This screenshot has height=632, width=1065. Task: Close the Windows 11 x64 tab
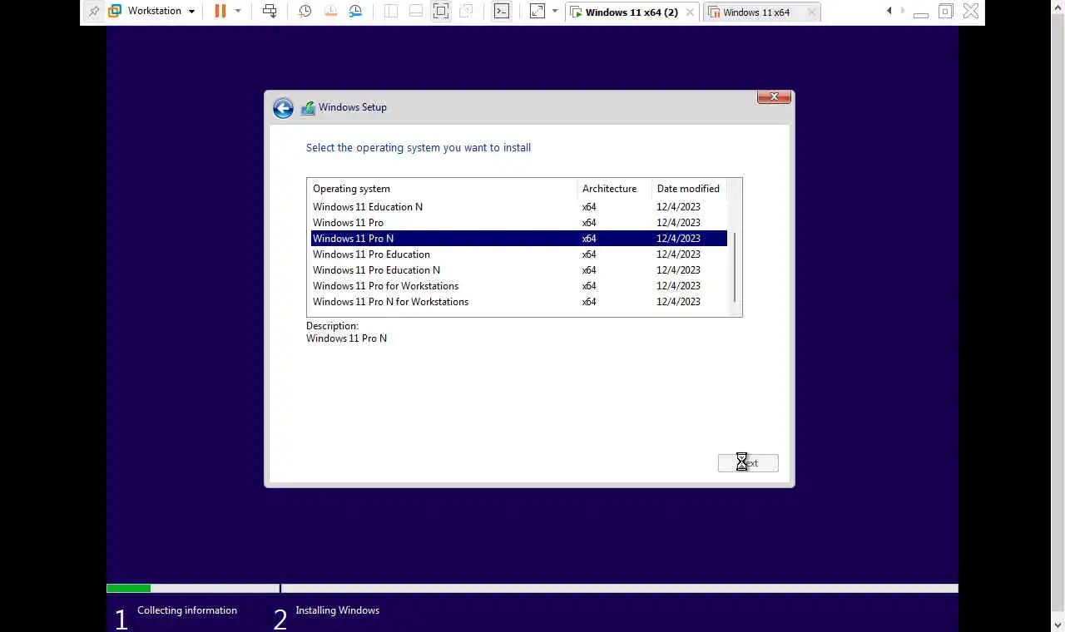[x=812, y=12]
